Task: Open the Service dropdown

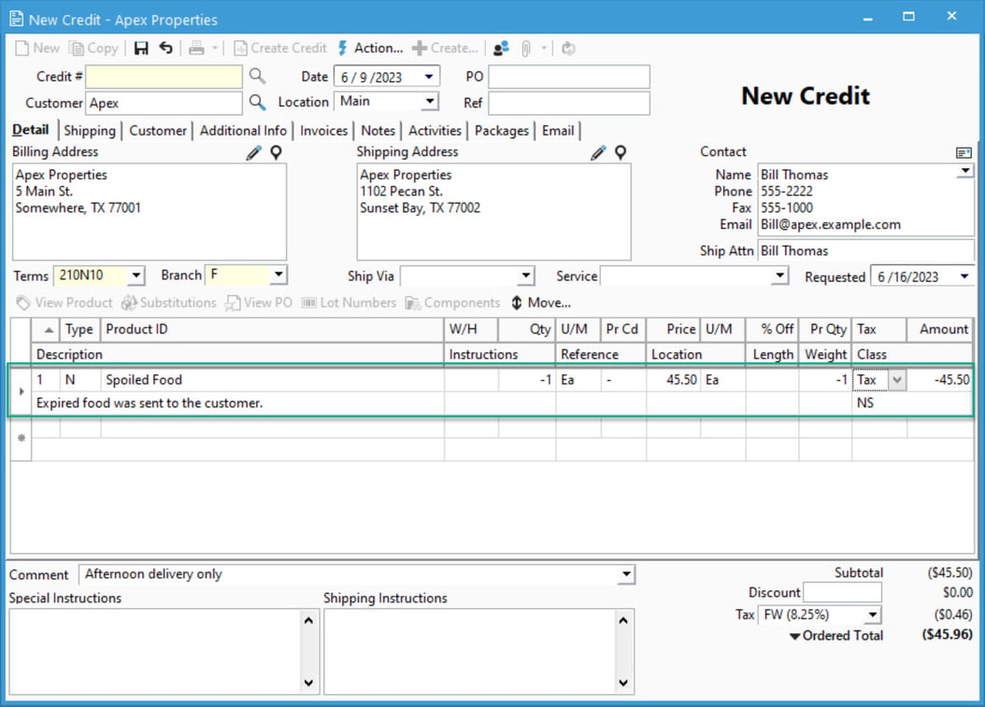Action: click(x=779, y=275)
